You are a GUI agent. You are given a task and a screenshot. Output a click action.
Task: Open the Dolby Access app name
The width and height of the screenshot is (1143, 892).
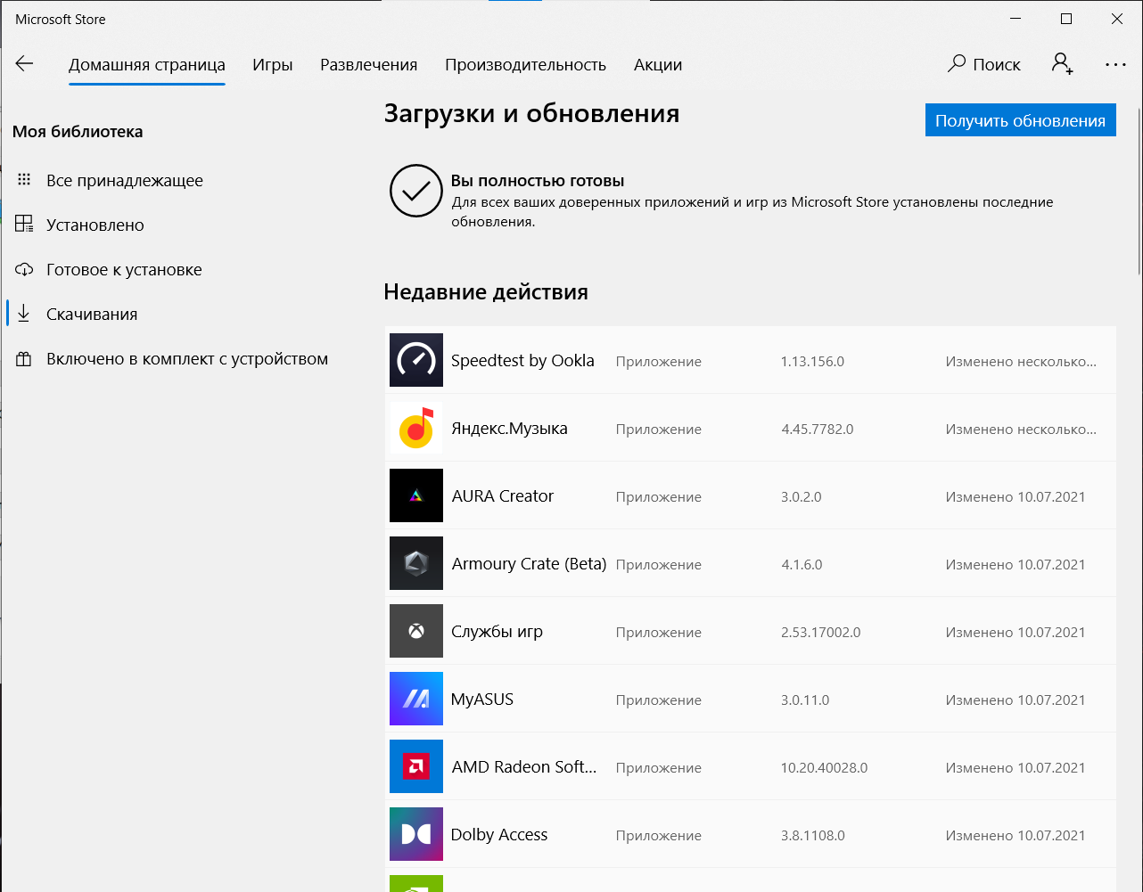pos(499,834)
